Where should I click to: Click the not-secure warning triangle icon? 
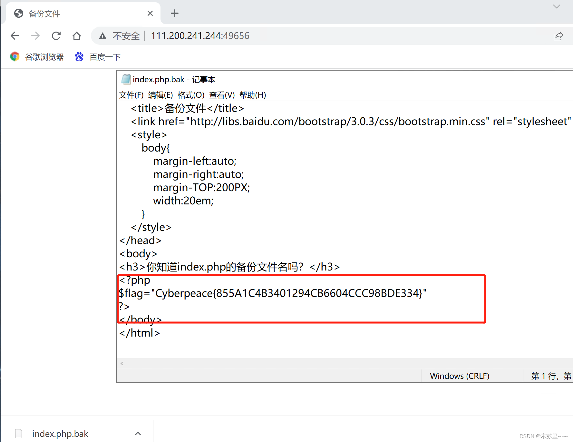102,36
